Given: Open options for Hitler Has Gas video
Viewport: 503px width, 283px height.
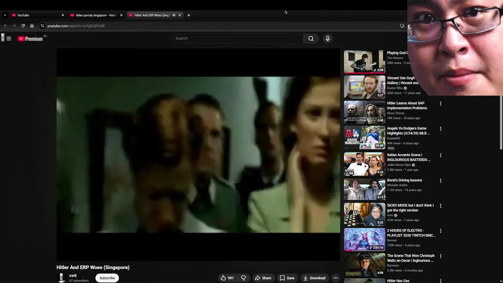Looking at the screenshot, I should click(441, 281).
